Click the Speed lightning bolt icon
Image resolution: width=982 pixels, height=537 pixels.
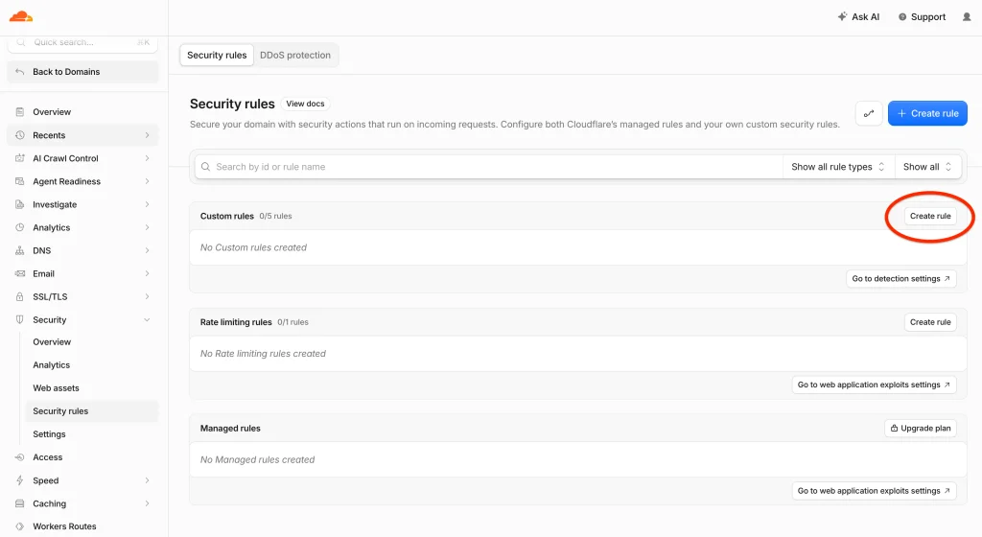[20, 480]
